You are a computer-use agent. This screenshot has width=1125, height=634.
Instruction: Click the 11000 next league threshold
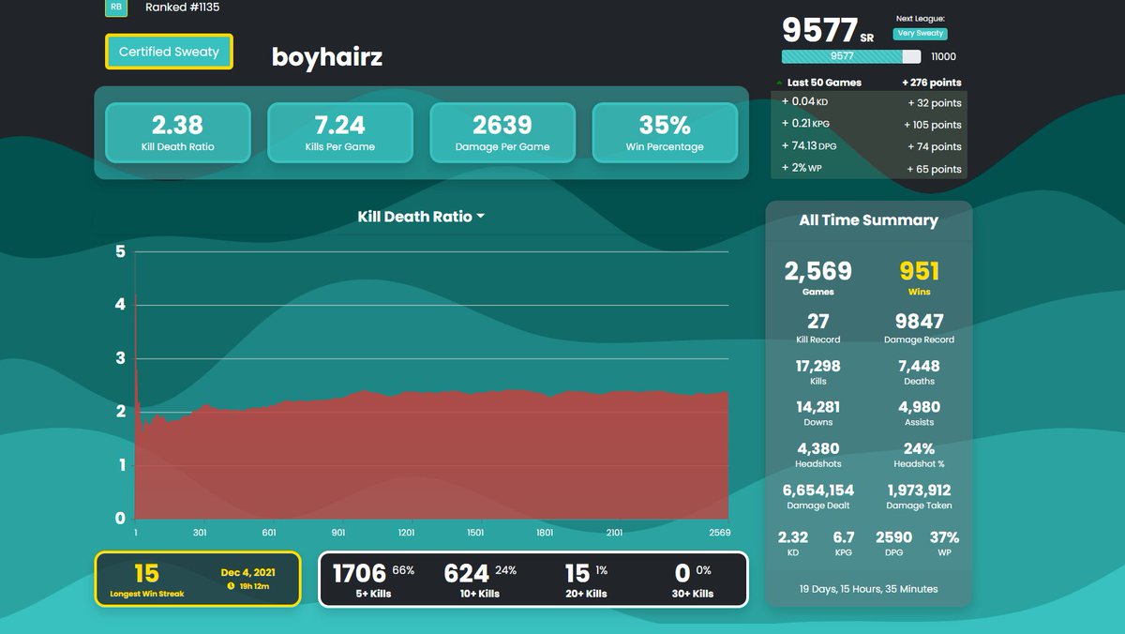pyautogui.click(x=944, y=56)
